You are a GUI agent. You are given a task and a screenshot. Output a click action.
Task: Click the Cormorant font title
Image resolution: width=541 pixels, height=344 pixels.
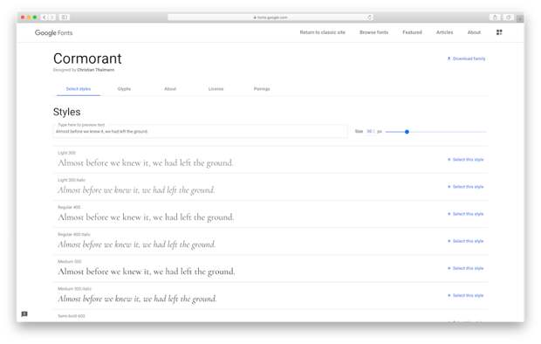point(87,58)
